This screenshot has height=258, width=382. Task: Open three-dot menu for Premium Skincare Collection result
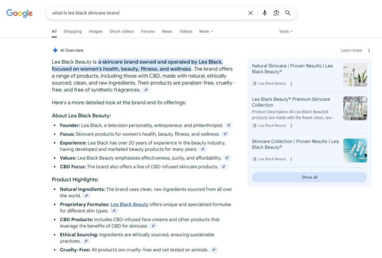tap(291, 126)
